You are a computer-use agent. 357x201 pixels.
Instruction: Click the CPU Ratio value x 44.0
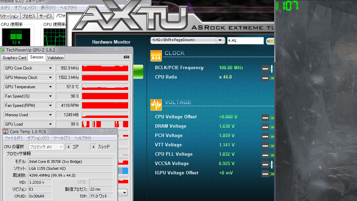pyautogui.click(x=225, y=77)
